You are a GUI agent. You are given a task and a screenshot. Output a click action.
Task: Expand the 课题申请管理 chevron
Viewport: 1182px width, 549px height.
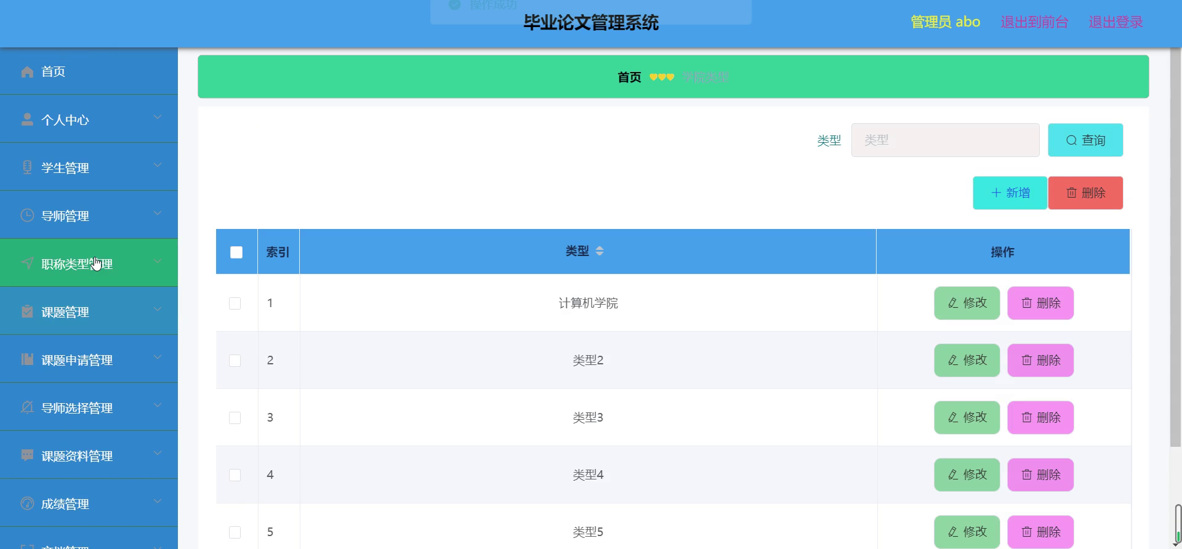158,357
